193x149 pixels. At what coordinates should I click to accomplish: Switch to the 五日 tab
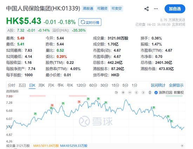pyautogui.click(x=22, y=85)
